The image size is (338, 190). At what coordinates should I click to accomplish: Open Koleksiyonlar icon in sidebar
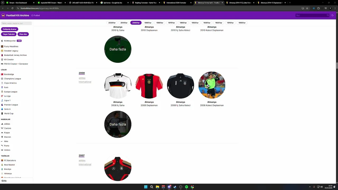tap(2, 41)
